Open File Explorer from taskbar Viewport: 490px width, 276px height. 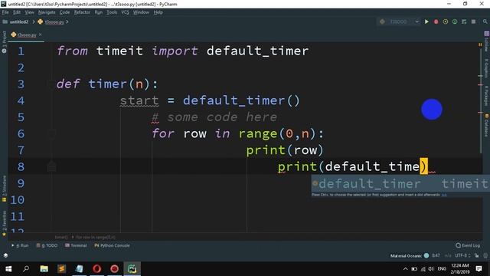click(44, 269)
